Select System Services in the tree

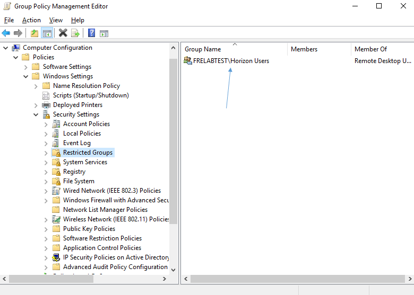point(85,162)
